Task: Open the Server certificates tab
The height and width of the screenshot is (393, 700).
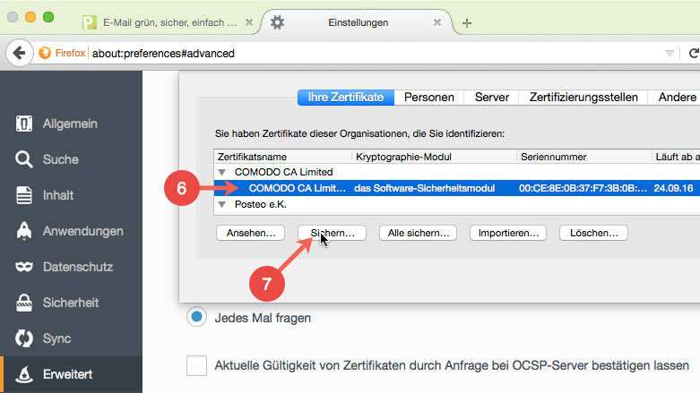Action: 491,98
